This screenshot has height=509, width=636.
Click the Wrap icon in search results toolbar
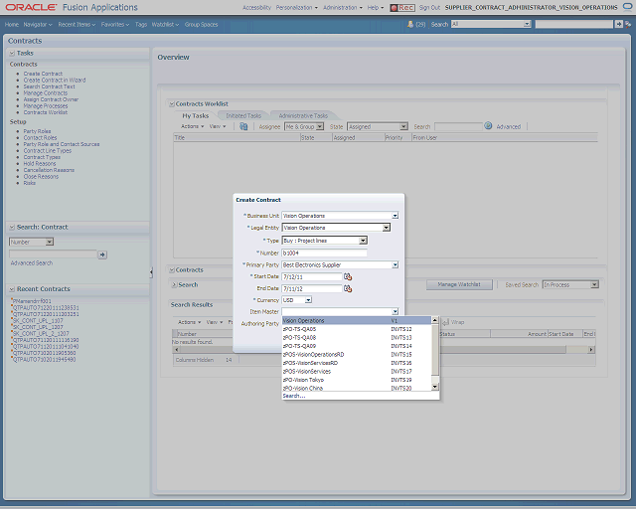[446, 322]
